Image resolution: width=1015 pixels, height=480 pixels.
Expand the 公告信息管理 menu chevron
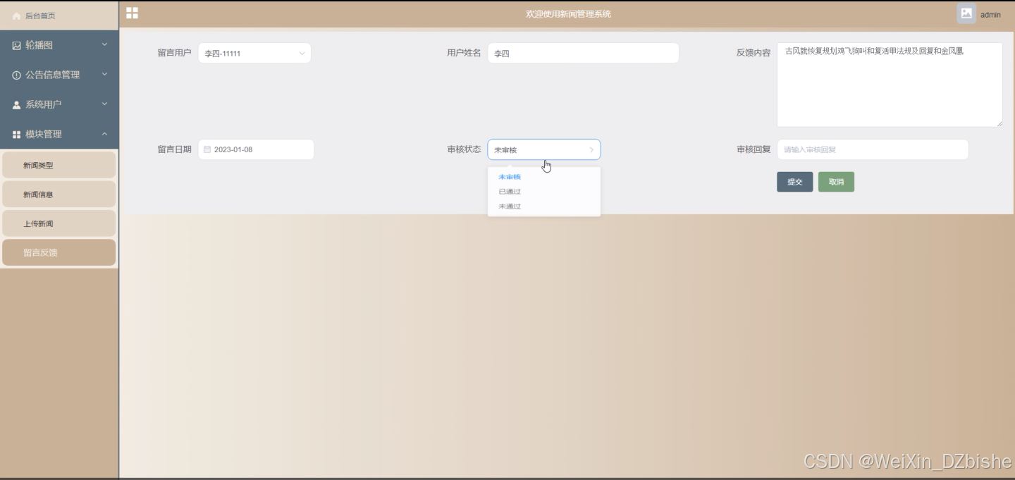(104, 74)
